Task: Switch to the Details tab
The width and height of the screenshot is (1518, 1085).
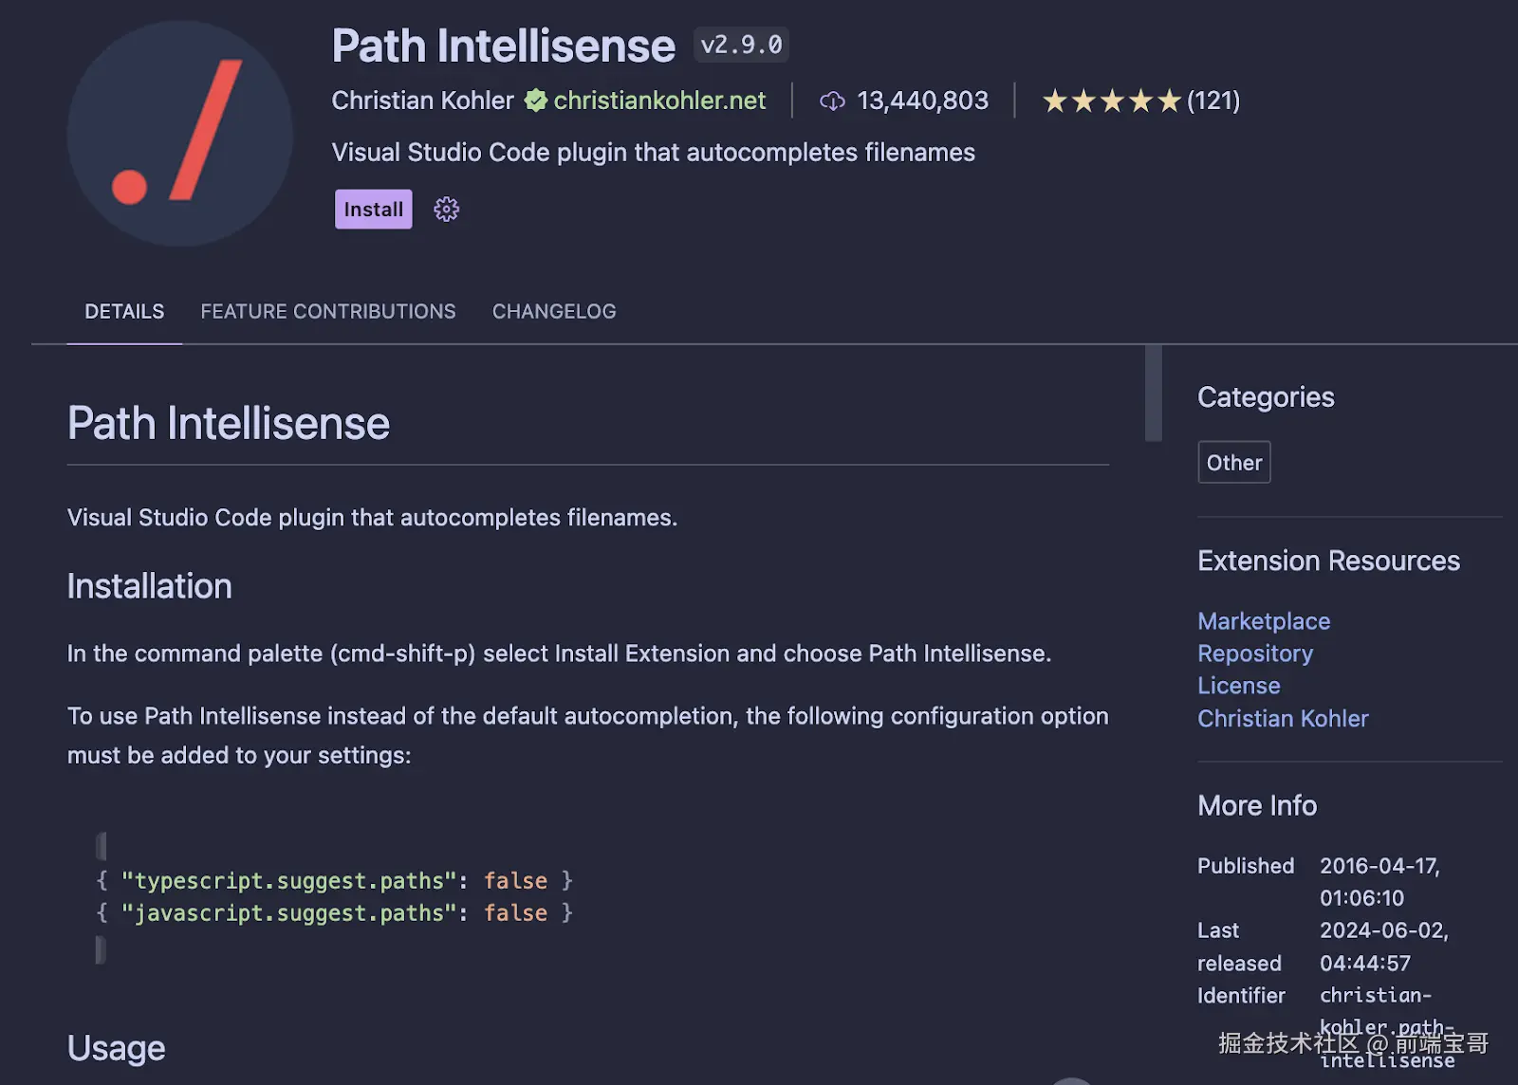Action: [x=124, y=311]
